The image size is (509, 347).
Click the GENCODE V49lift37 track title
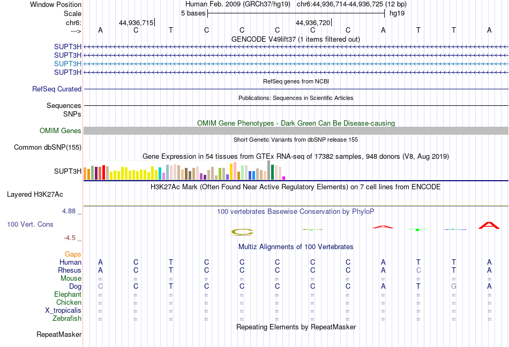tap(296, 39)
